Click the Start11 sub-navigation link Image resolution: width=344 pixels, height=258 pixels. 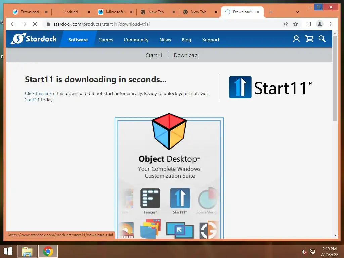click(x=154, y=55)
